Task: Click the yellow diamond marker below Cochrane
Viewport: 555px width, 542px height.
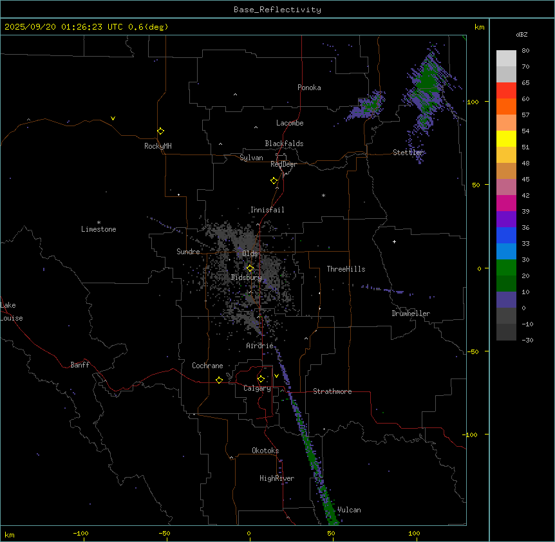Action: [219, 380]
